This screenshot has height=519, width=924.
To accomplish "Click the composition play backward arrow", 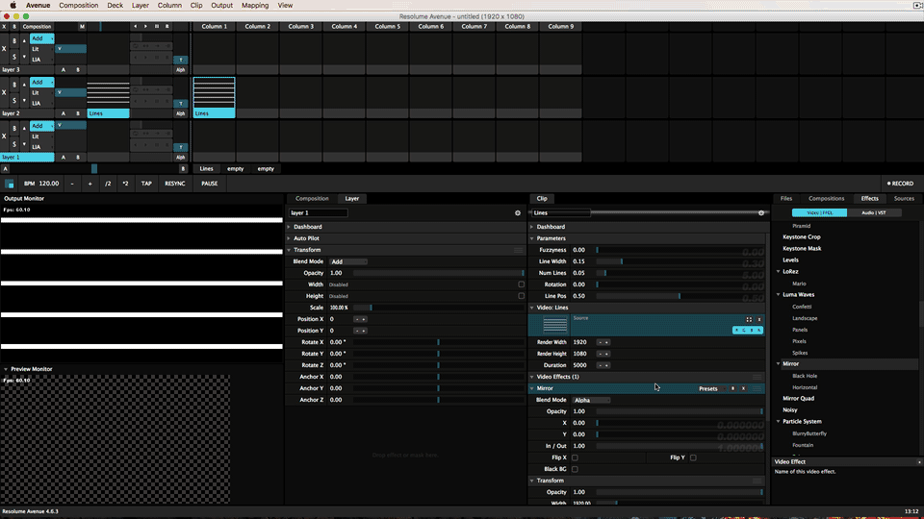I will click(x=135, y=27).
